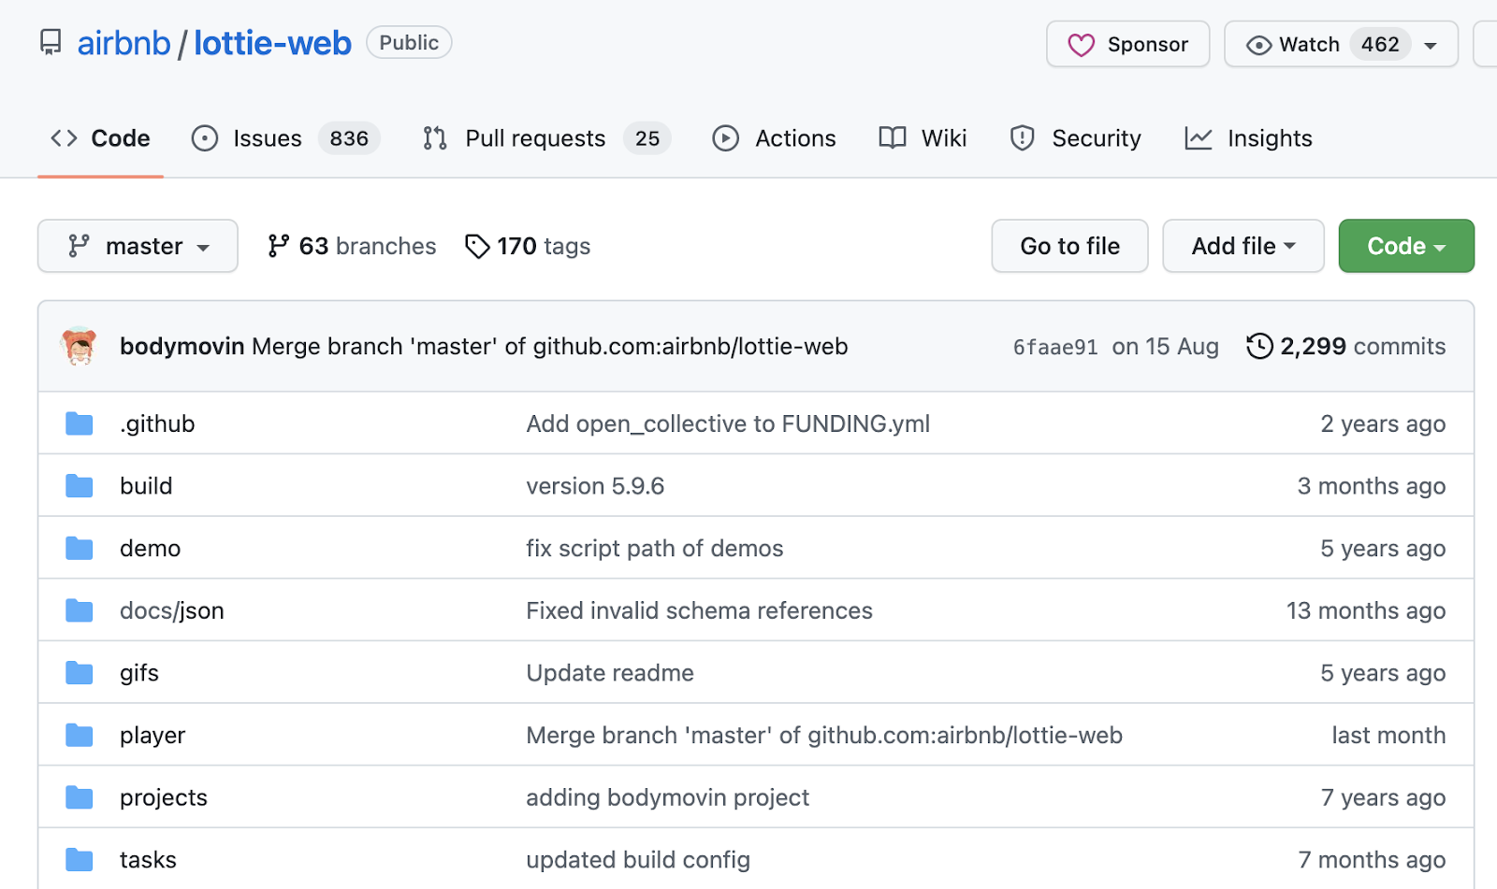The width and height of the screenshot is (1497, 889).
Task: View the 63 branches link
Action: 352,246
